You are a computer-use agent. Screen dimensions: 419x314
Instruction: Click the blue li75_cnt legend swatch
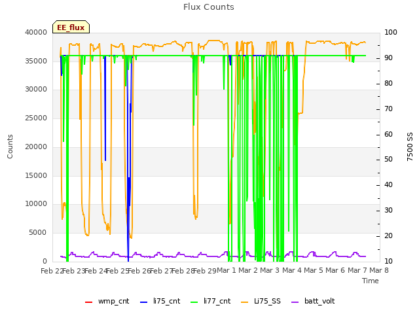[143, 302]
